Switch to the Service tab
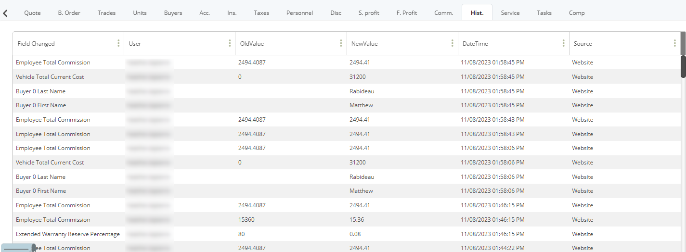The image size is (686, 252). click(x=510, y=13)
